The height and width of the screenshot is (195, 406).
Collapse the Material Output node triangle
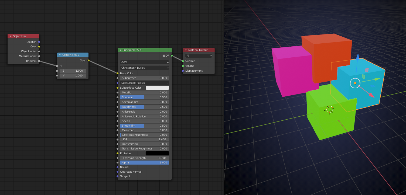[186, 50]
